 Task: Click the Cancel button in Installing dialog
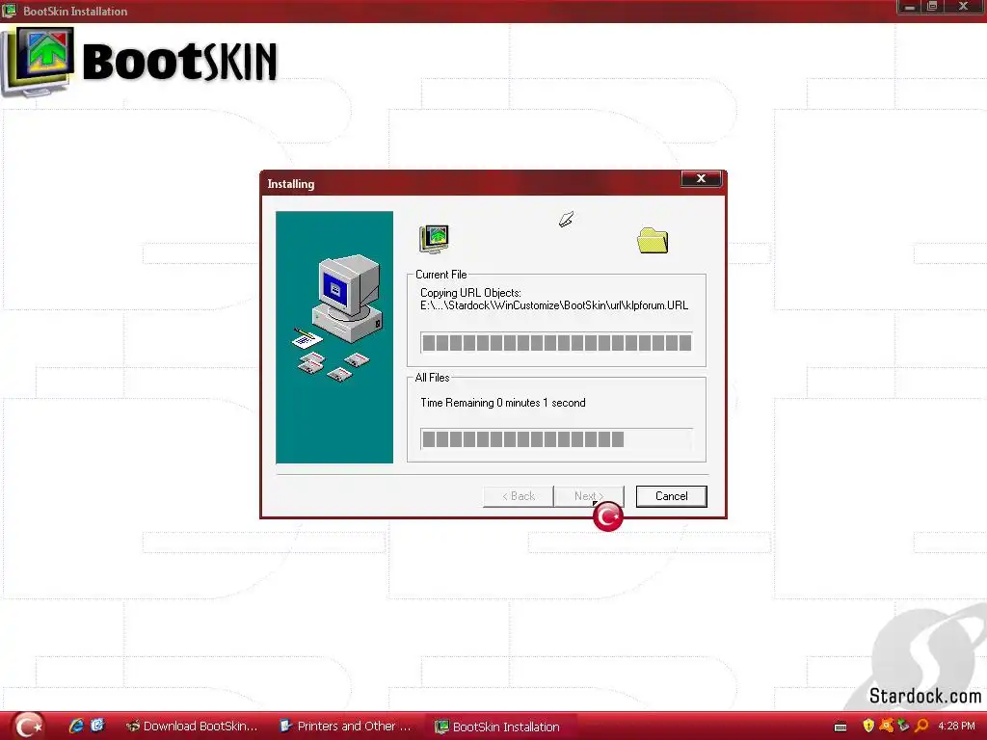(x=671, y=496)
